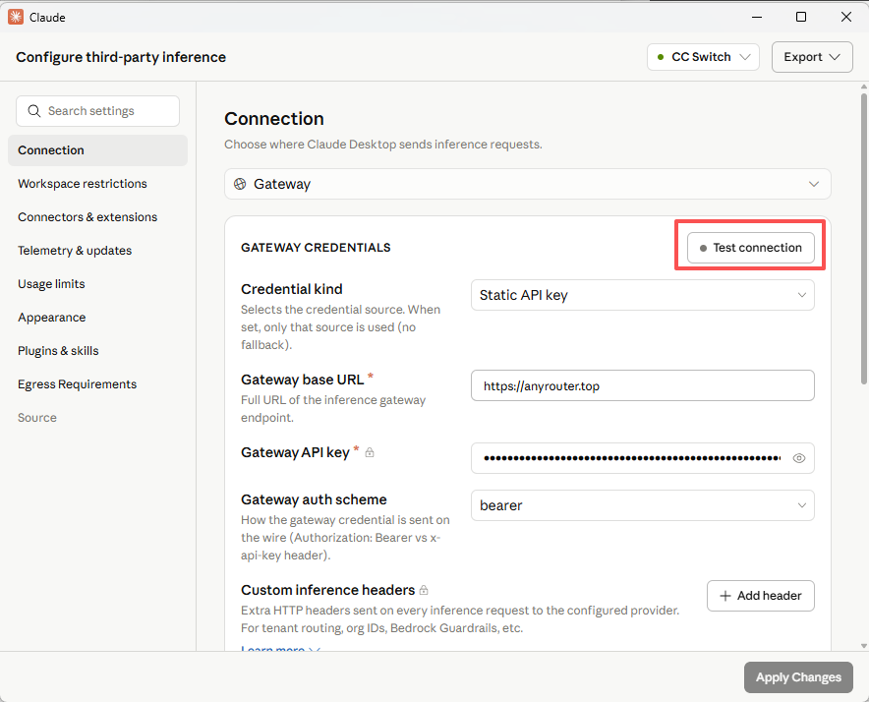
Task: Open Usage limits settings
Action: pos(97,284)
